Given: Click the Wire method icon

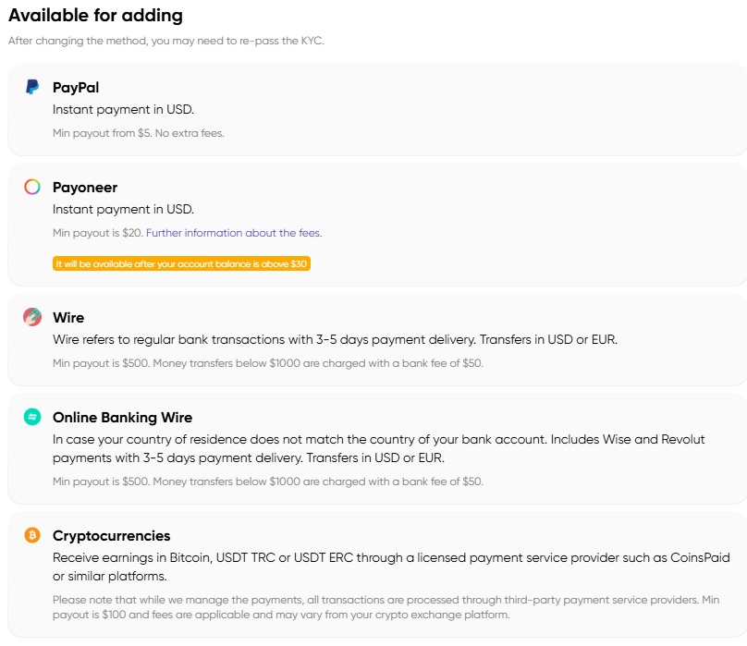Looking at the screenshot, I should (31, 317).
